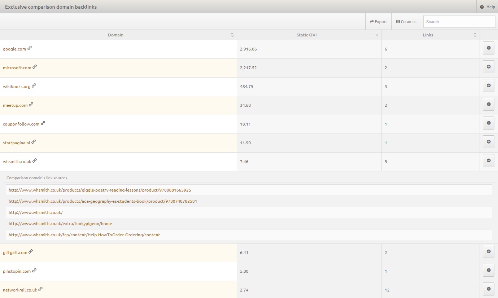Open the Columns selector
498x298 pixels.
click(x=406, y=22)
